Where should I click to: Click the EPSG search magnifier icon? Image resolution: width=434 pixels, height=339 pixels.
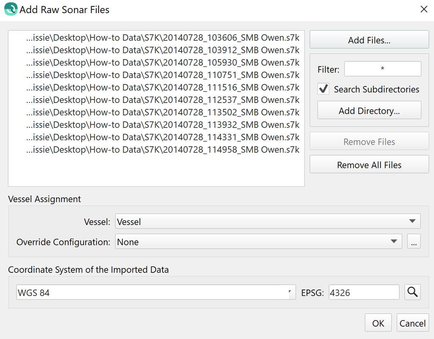point(412,292)
